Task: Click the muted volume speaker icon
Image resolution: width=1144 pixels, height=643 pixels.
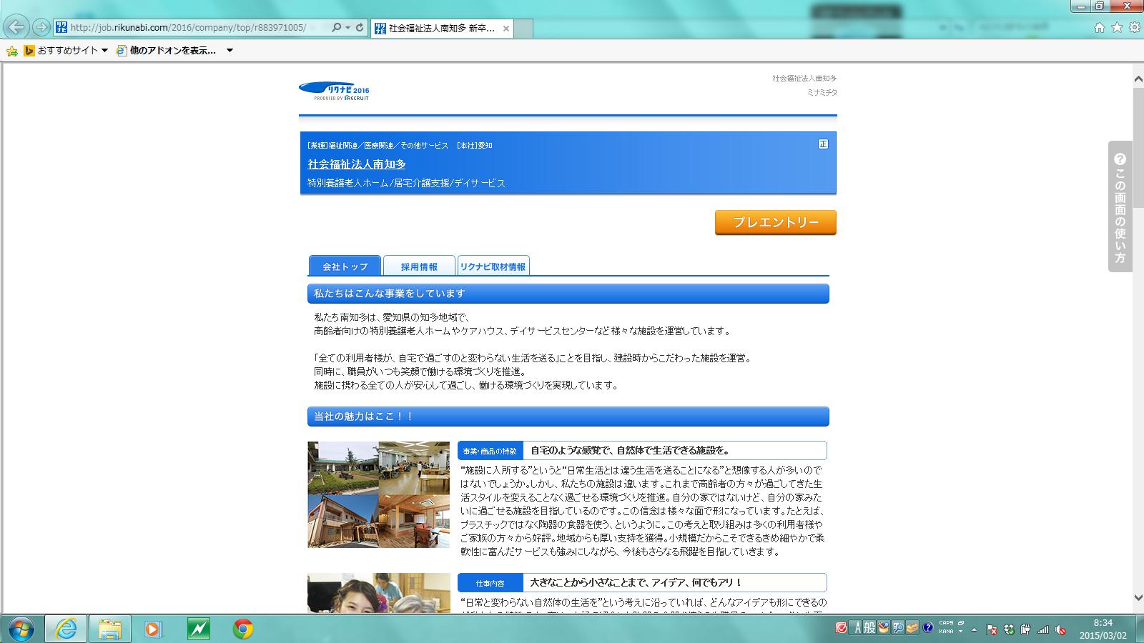Action: 1060,629
